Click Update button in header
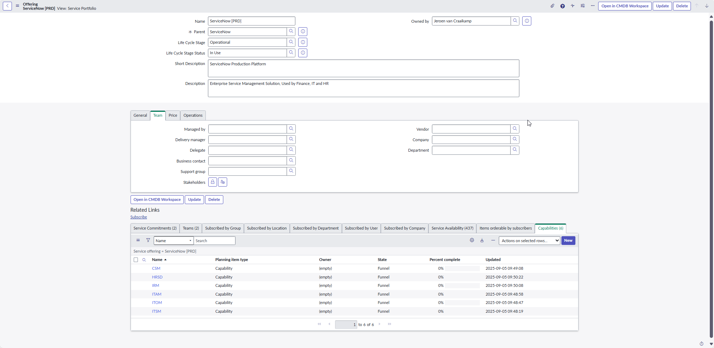Image resolution: width=714 pixels, height=348 pixels. pos(662,6)
